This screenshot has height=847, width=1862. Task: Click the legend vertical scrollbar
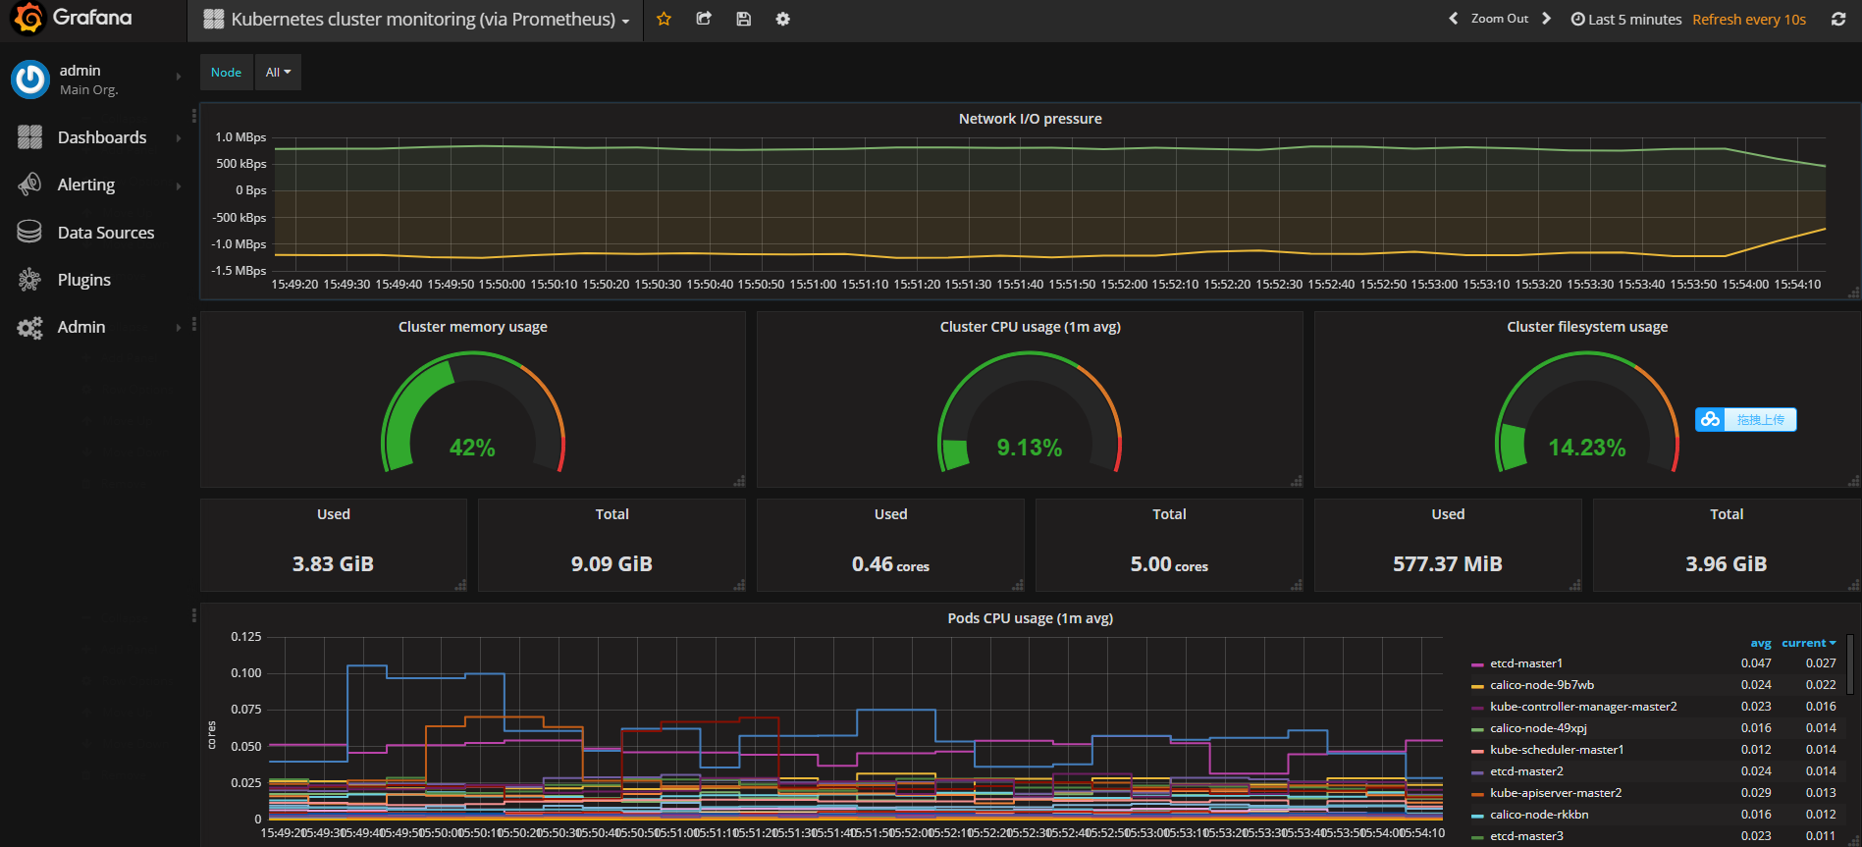1850,664
